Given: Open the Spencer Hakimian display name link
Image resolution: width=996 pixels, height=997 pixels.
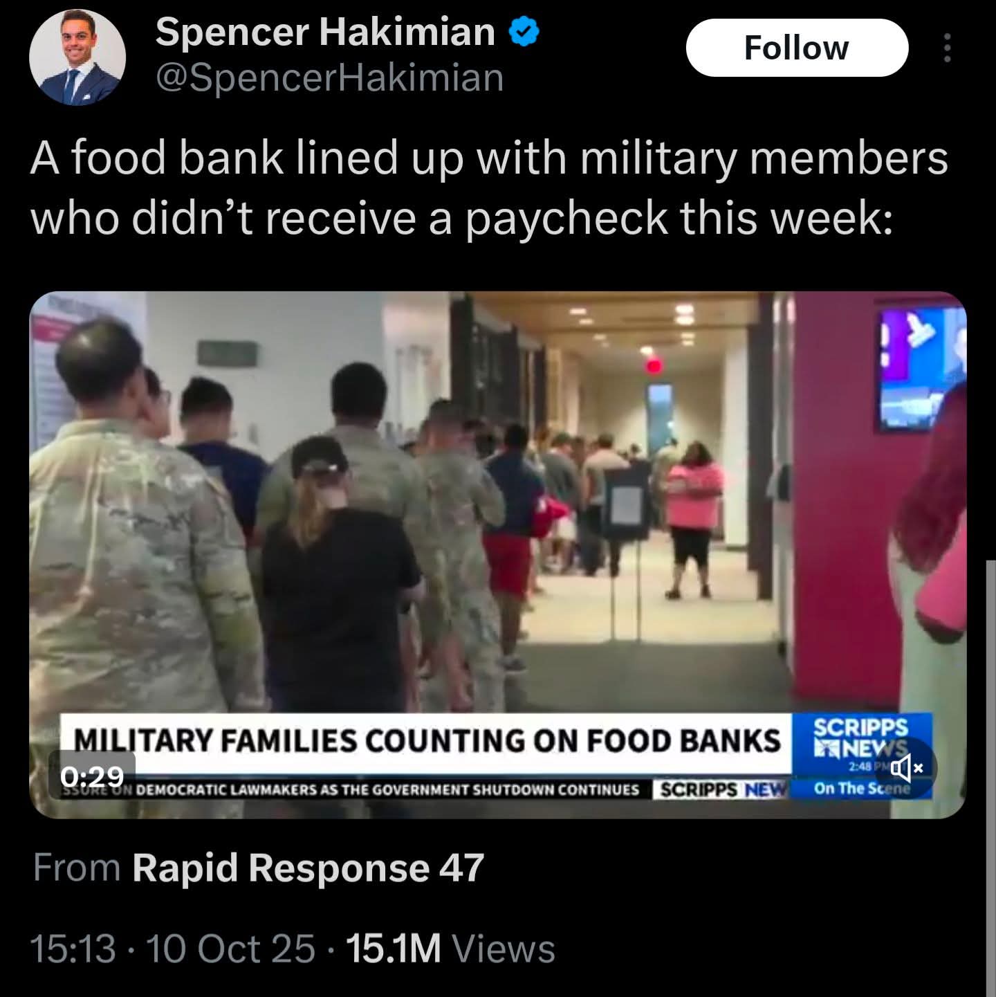Looking at the screenshot, I should coord(325,32).
